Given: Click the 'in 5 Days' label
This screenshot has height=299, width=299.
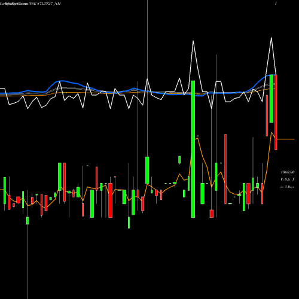Looking at the screenshot, I should (x=288, y=187).
